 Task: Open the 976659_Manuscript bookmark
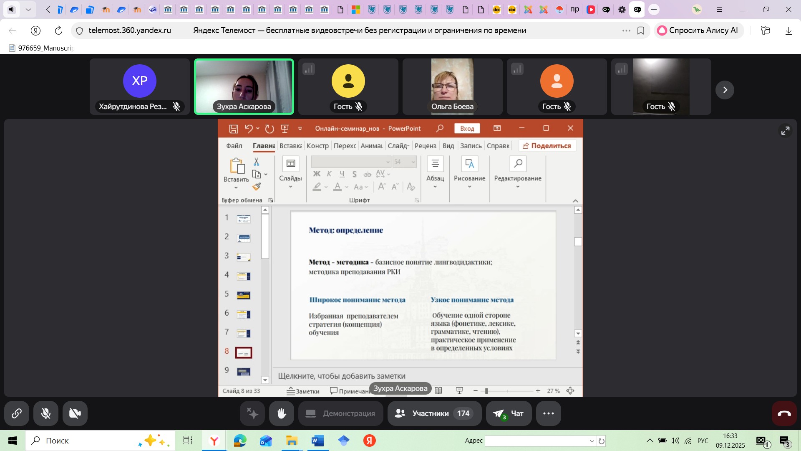pyautogui.click(x=42, y=48)
